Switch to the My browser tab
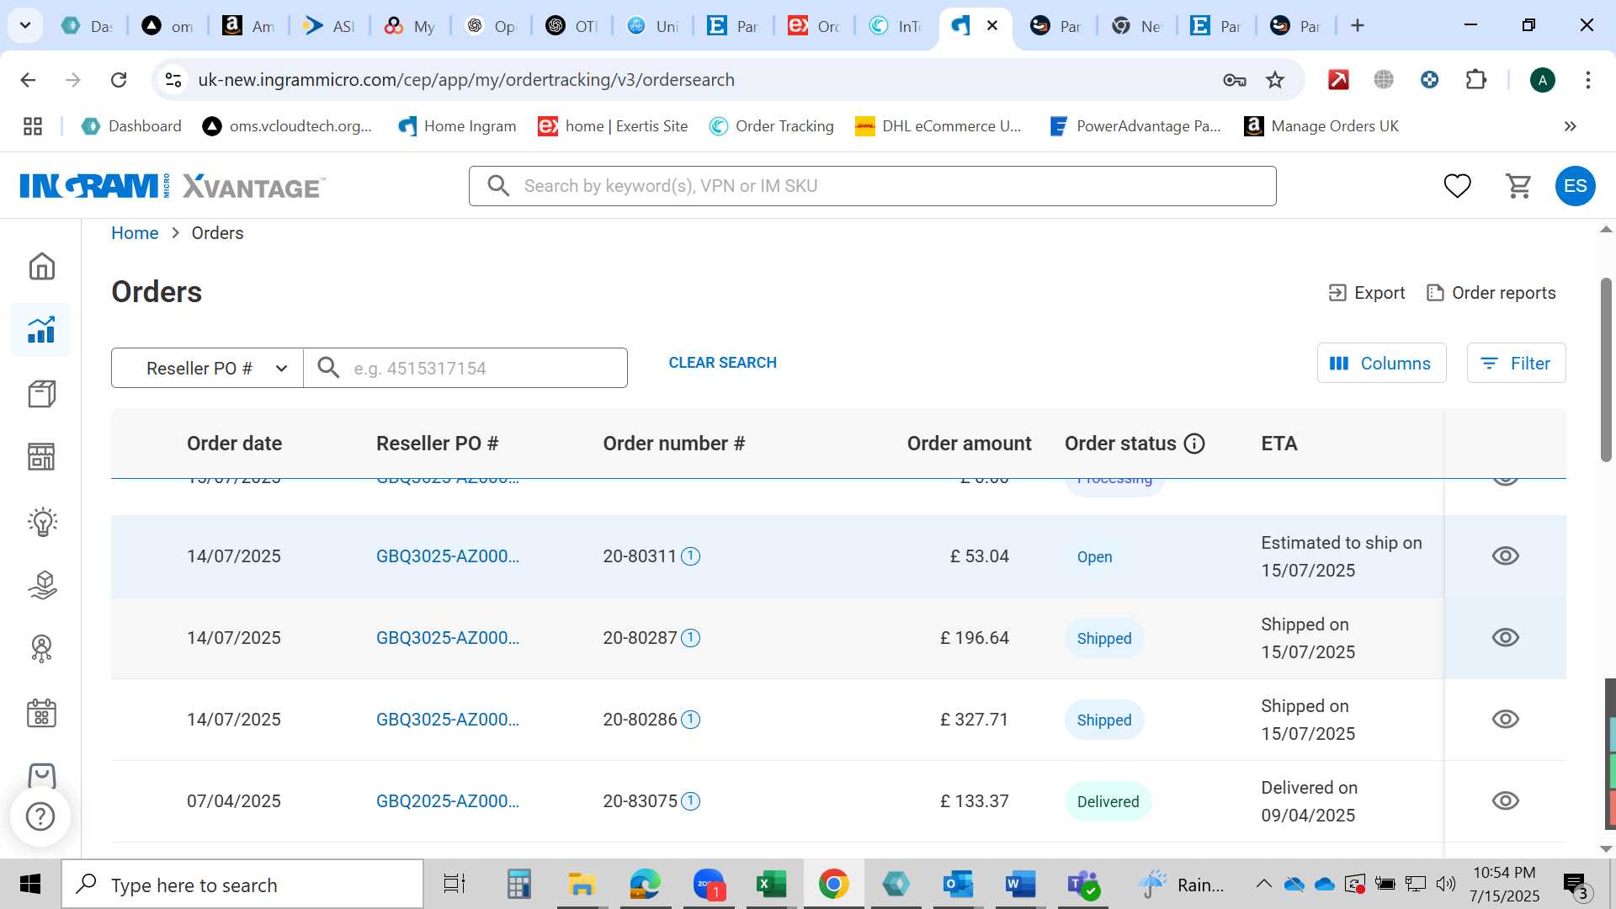This screenshot has width=1616, height=909. (x=410, y=26)
